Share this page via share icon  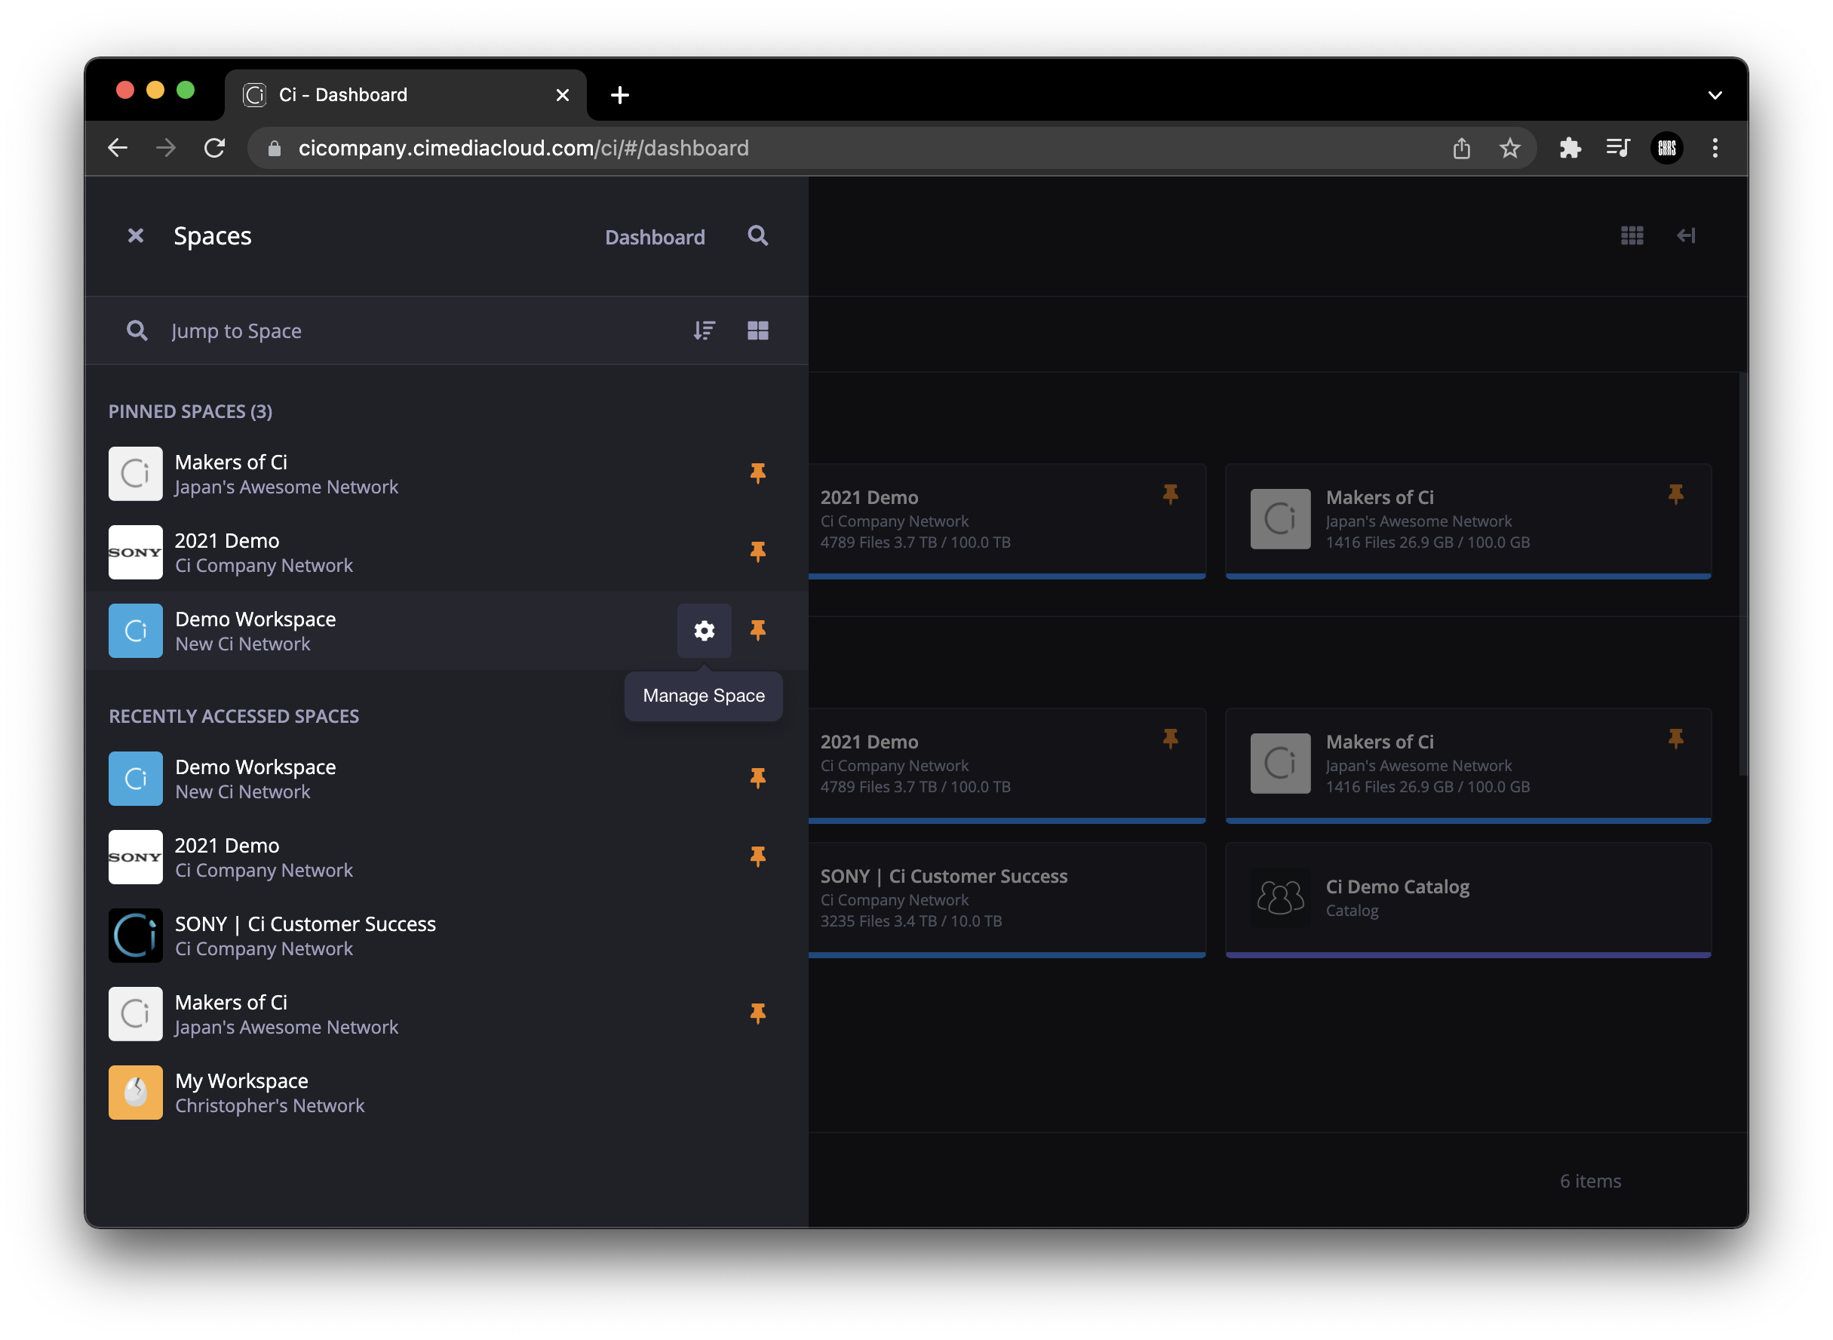1462,149
